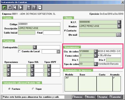Viewport: 125px width, 100px height.
Task: Click the green diagonal toolbar icon
Action: (4, 7)
